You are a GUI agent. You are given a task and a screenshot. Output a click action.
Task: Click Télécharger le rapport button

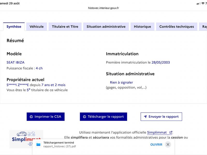103,117
